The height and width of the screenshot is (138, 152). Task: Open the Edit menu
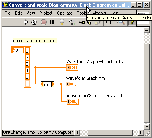click(18, 13)
